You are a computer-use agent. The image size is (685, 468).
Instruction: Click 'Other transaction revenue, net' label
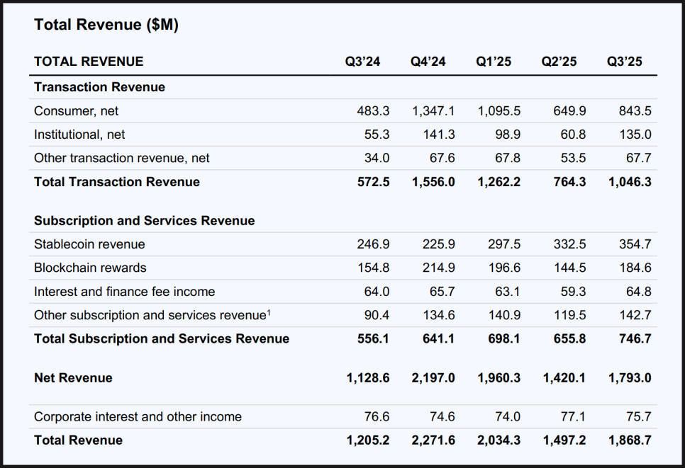pos(122,158)
